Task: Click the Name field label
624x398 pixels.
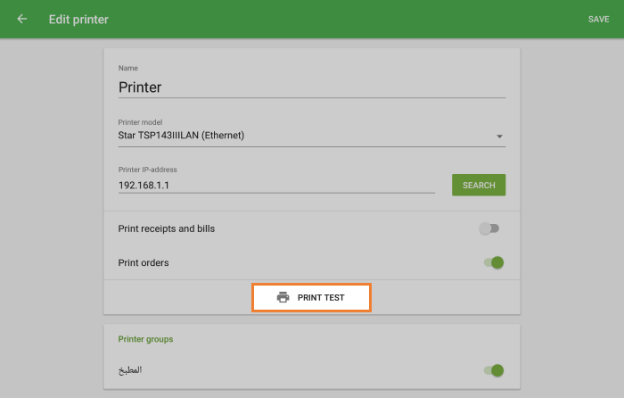Action: pos(128,68)
